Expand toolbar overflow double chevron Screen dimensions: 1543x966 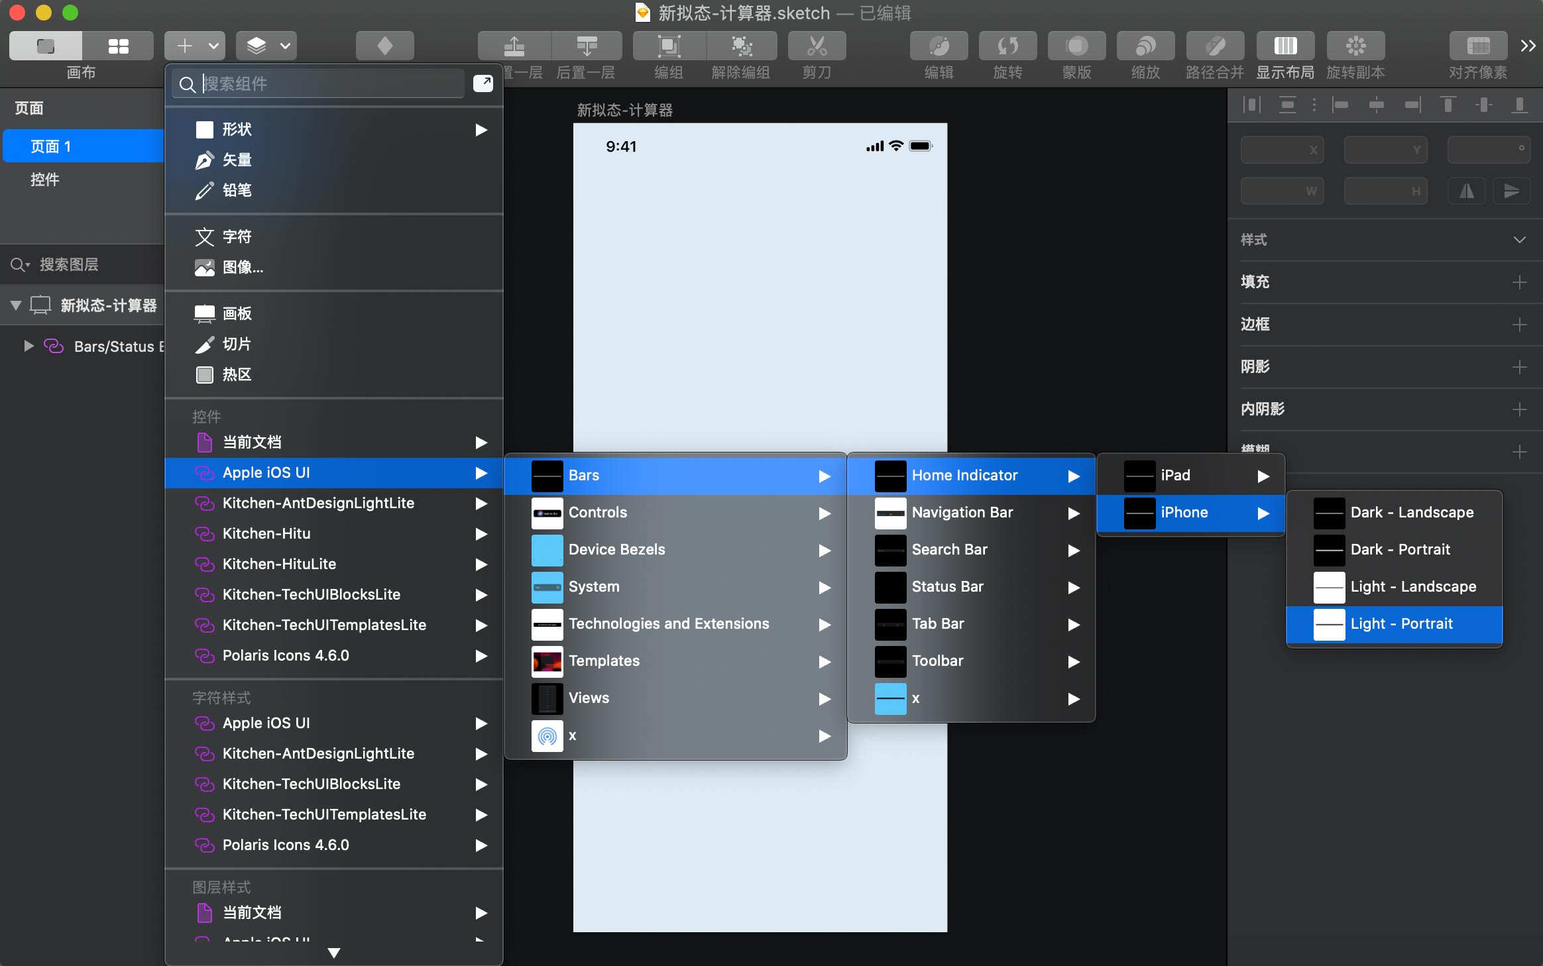tap(1528, 46)
